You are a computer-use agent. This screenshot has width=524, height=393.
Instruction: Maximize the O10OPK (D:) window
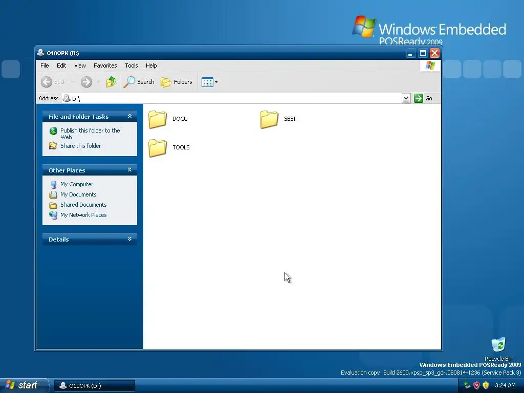coord(423,53)
